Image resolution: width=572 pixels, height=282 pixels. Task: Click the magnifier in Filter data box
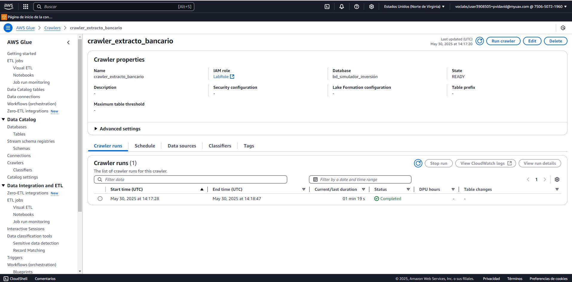pos(100,179)
